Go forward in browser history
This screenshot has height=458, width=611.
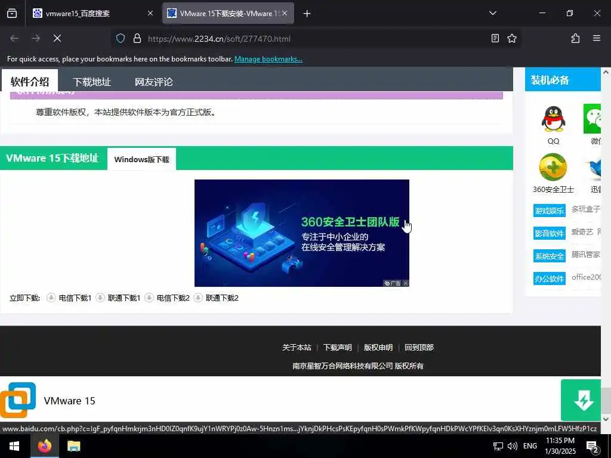point(36,38)
